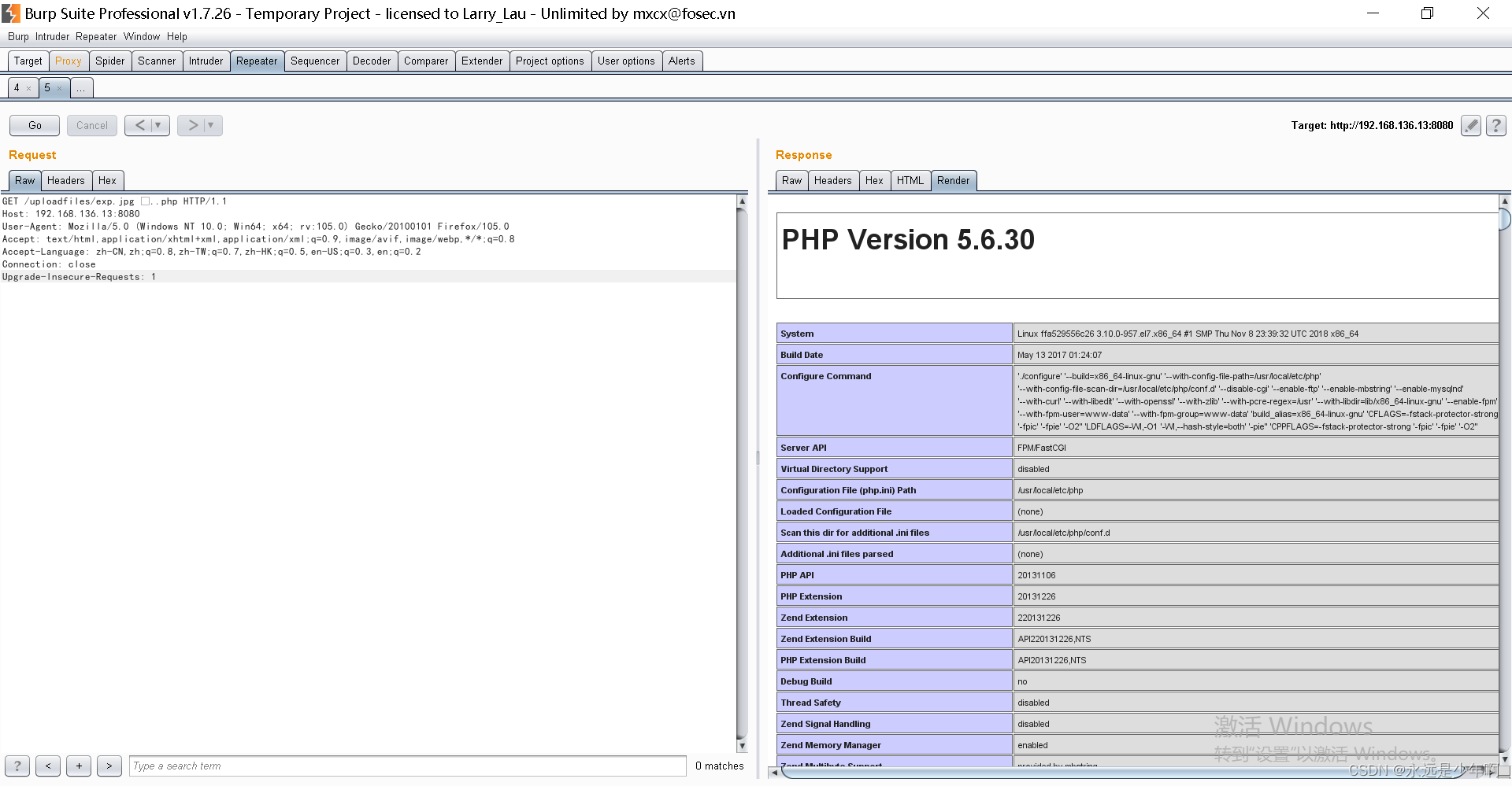Show the response Headers view
The width and height of the screenshot is (1512, 786).
(833, 180)
